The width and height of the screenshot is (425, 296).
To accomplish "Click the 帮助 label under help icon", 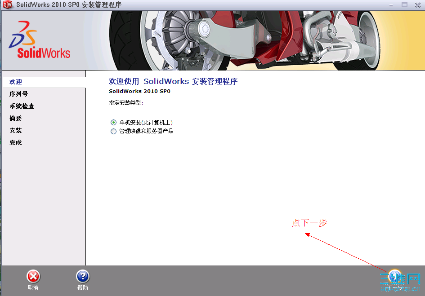I will coord(83,288).
